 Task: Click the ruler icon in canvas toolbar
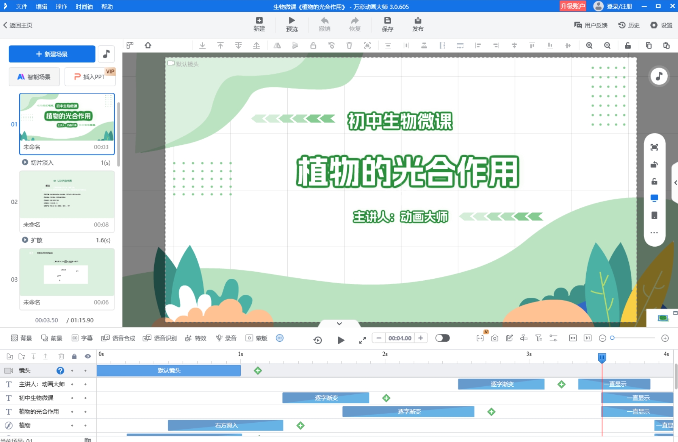[130, 45]
